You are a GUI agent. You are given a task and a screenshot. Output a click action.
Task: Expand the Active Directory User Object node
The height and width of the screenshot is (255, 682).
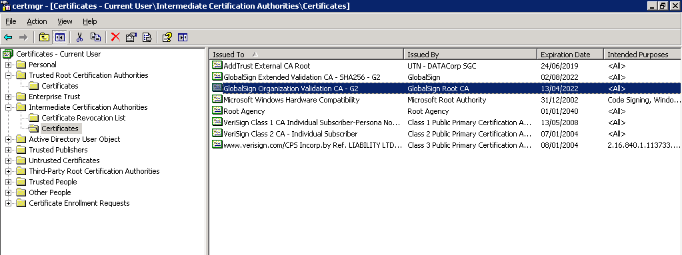[x=8, y=139]
